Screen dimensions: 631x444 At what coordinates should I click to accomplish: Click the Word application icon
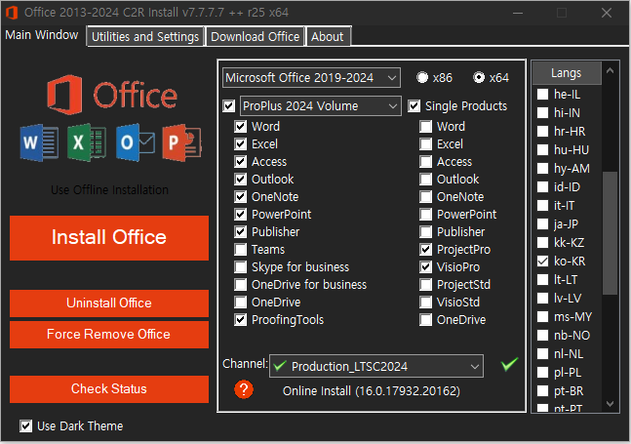39,142
